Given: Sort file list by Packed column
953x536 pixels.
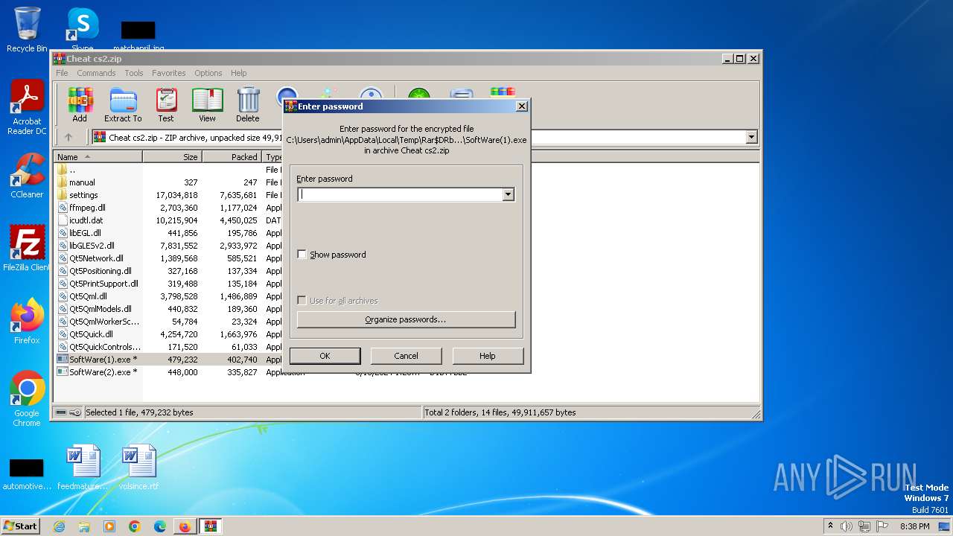Looking at the screenshot, I should click(232, 157).
